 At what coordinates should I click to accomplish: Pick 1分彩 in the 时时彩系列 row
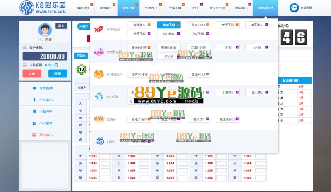click(x=228, y=47)
